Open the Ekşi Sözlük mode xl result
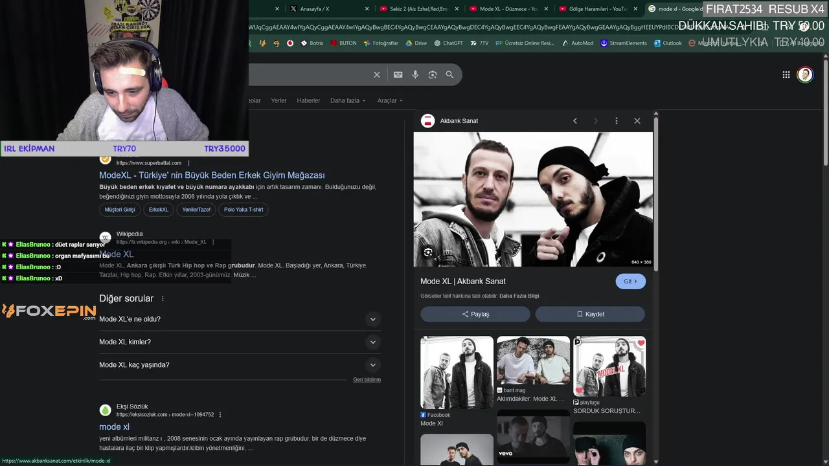829x466 pixels. [x=114, y=427]
